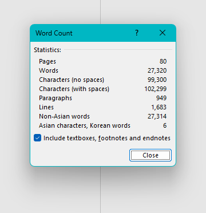This screenshot has width=206, height=213.
Task: Click the Characters (with spaces) label
Action: point(74,89)
